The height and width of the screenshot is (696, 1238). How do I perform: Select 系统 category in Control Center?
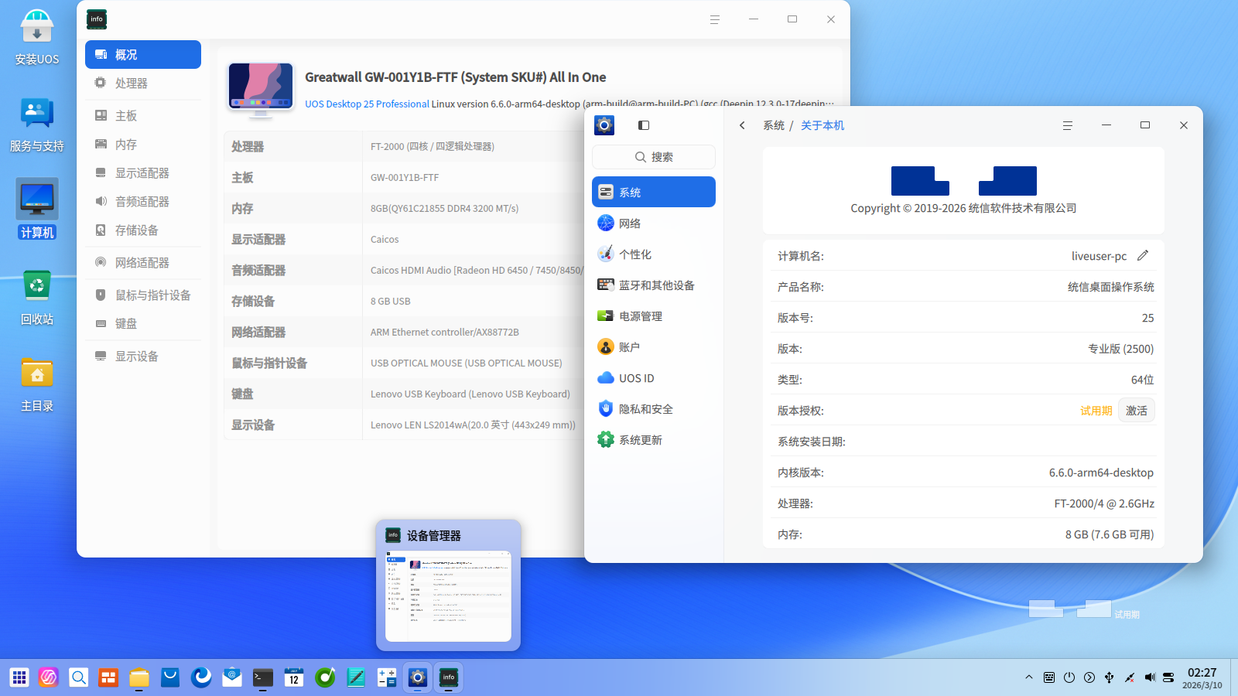(654, 192)
